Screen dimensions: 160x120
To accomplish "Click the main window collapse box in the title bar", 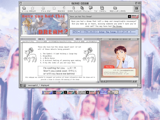I will click(139, 3).
